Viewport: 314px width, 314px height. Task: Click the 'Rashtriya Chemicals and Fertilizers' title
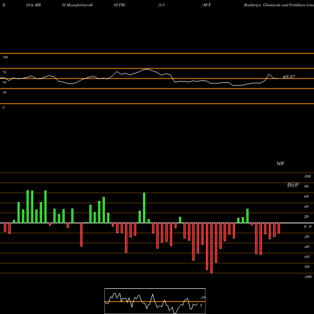point(278,5)
